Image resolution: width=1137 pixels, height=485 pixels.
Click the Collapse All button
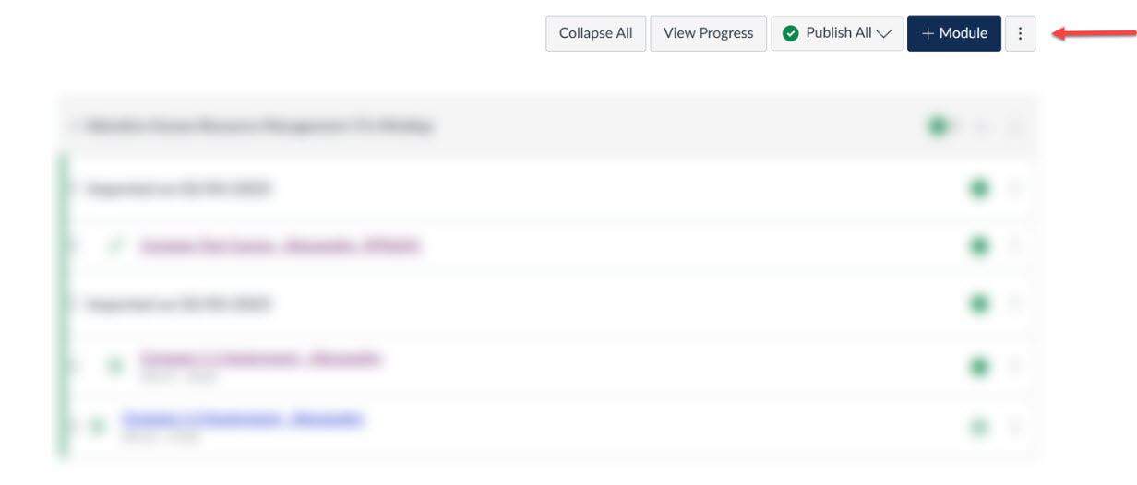pyautogui.click(x=595, y=33)
